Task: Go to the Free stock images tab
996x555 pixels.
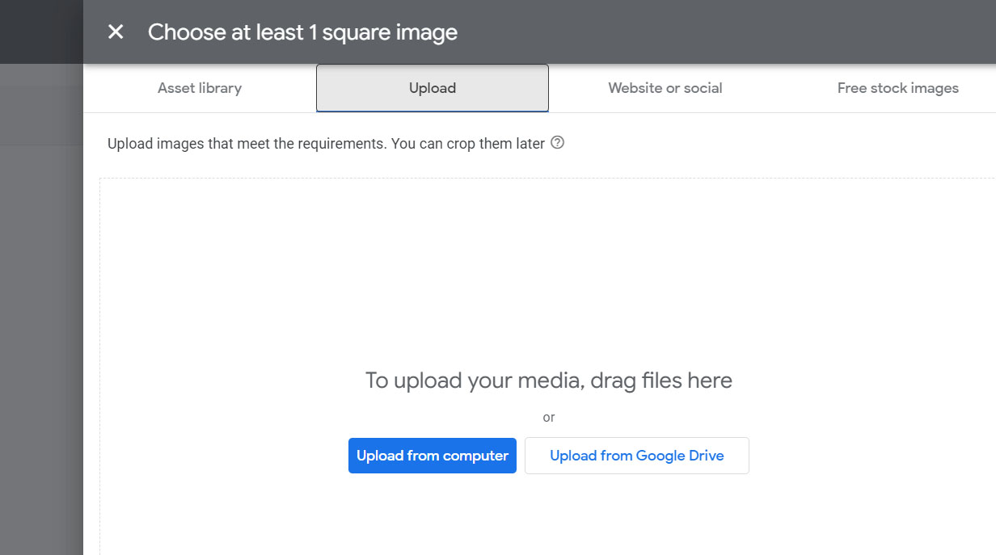Action: click(897, 88)
